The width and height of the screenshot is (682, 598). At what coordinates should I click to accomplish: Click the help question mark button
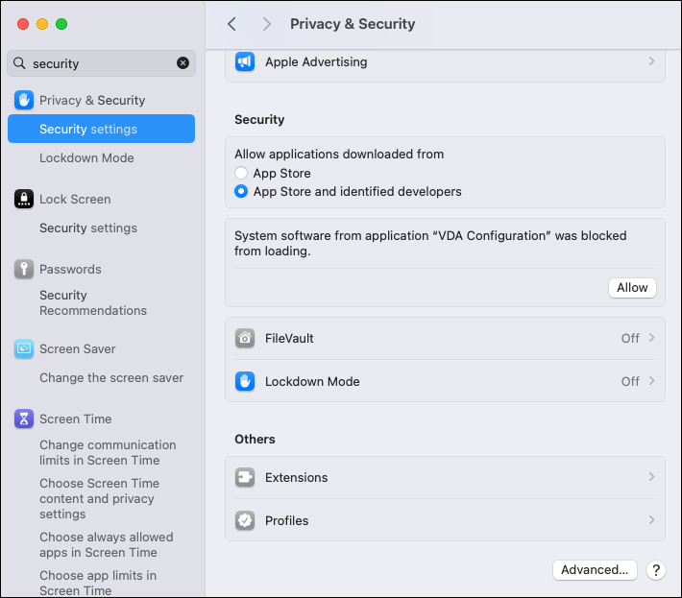click(656, 569)
